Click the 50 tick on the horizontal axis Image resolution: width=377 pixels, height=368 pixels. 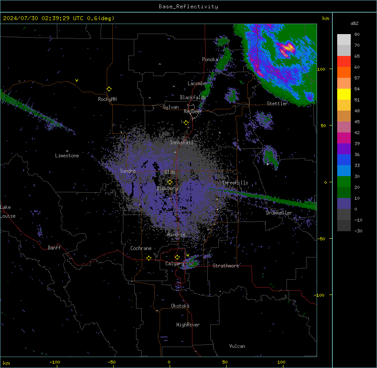[225, 362]
